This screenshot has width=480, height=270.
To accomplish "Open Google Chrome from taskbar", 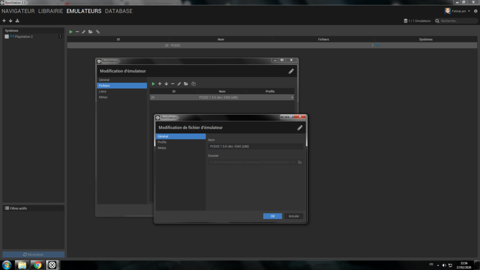I will coord(37,265).
